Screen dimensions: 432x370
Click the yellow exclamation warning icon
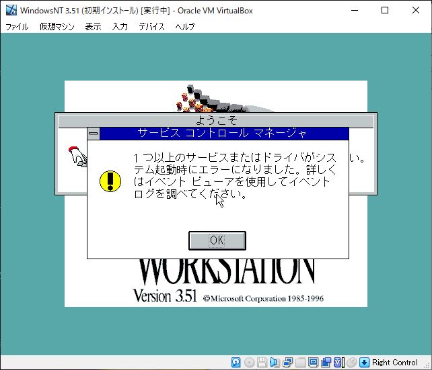[x=110, y=181]
